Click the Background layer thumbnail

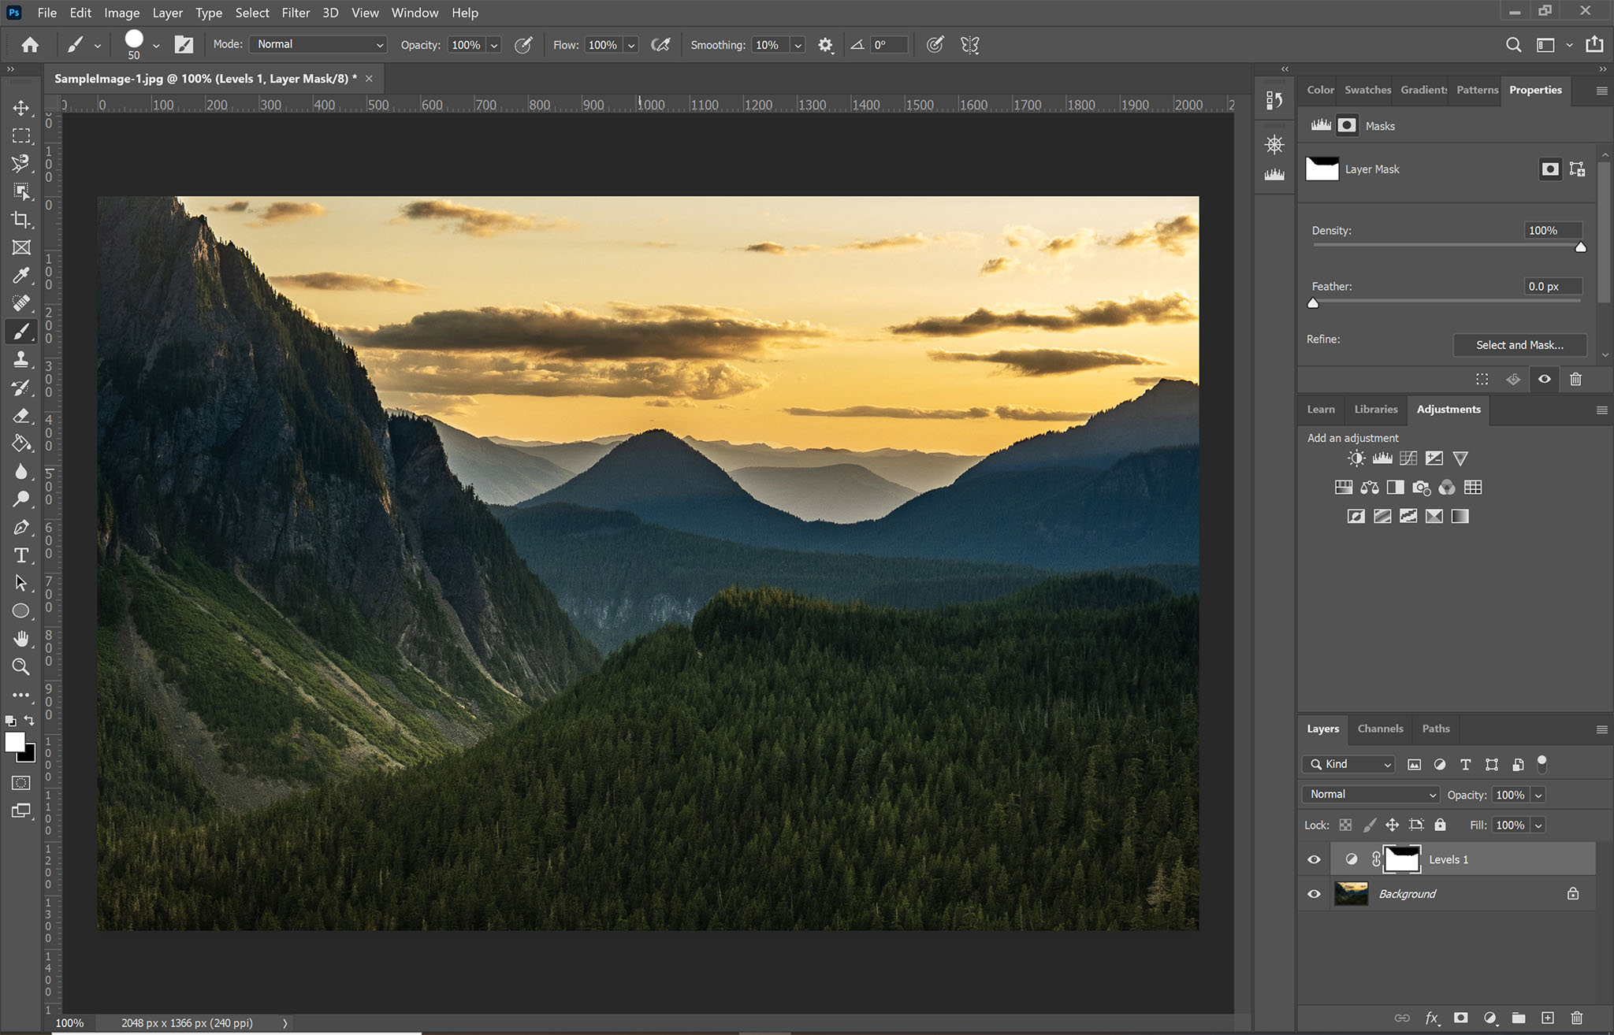(1350, 893)
